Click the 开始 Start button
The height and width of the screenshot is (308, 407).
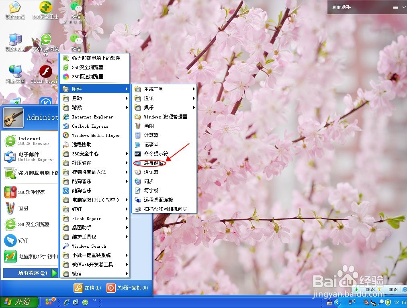coord(19,302)
